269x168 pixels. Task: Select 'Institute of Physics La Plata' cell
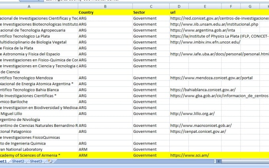pyautogui.click(x=229, y=36)
